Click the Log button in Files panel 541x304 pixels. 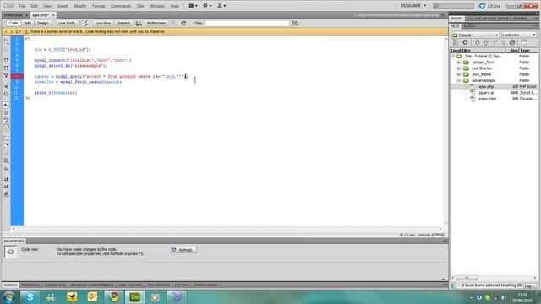[x=530, y=285]
